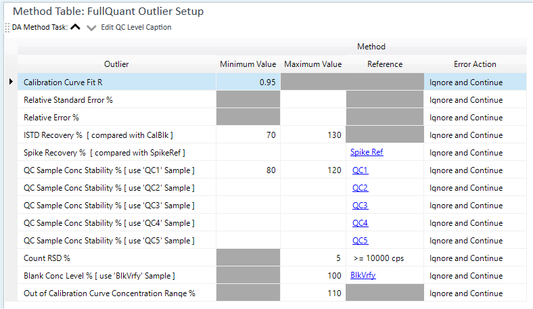Edit the 0.95 minimum value cell

[248, 82]
